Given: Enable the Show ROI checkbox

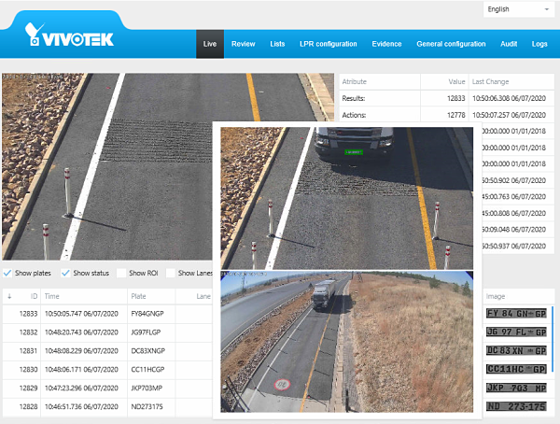Looking at the screenshot, I should click(x=121, y=273).
